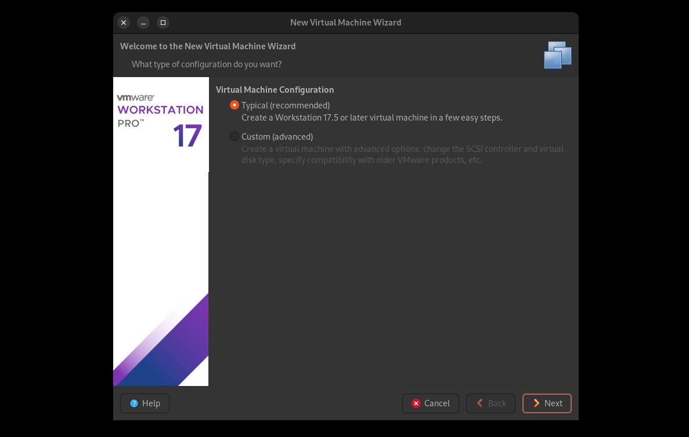Click the orange arrow icon on Next
Viewport: 689px width, 437px height.
coord(537,403)
